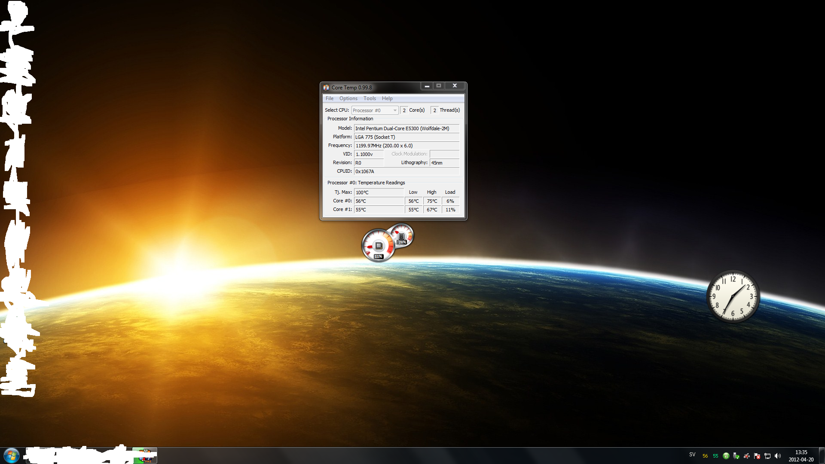This screenshot has height=464, width=825.
Task: Expand the Select CPU dropdown showing Processor #0
Action: click(375, 110)
